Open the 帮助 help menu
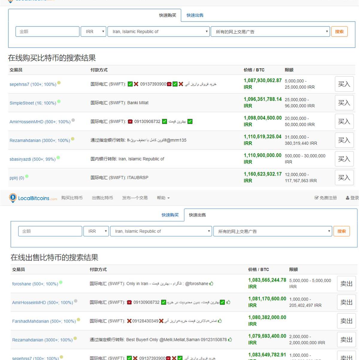 pyautogui.click(x=163, y=198)
